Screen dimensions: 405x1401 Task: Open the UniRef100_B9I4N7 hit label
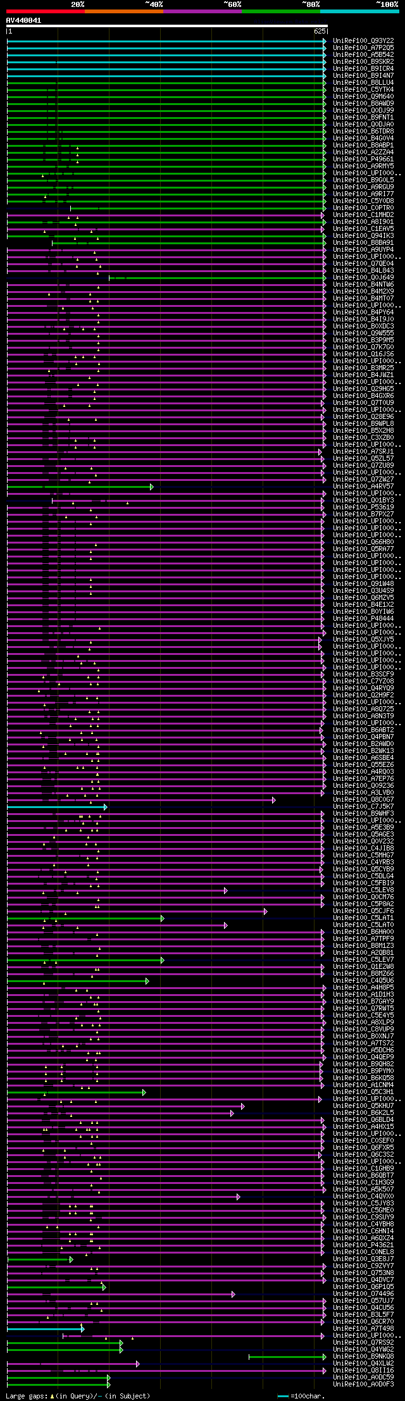pyautogui.click(x=363, y=76)
